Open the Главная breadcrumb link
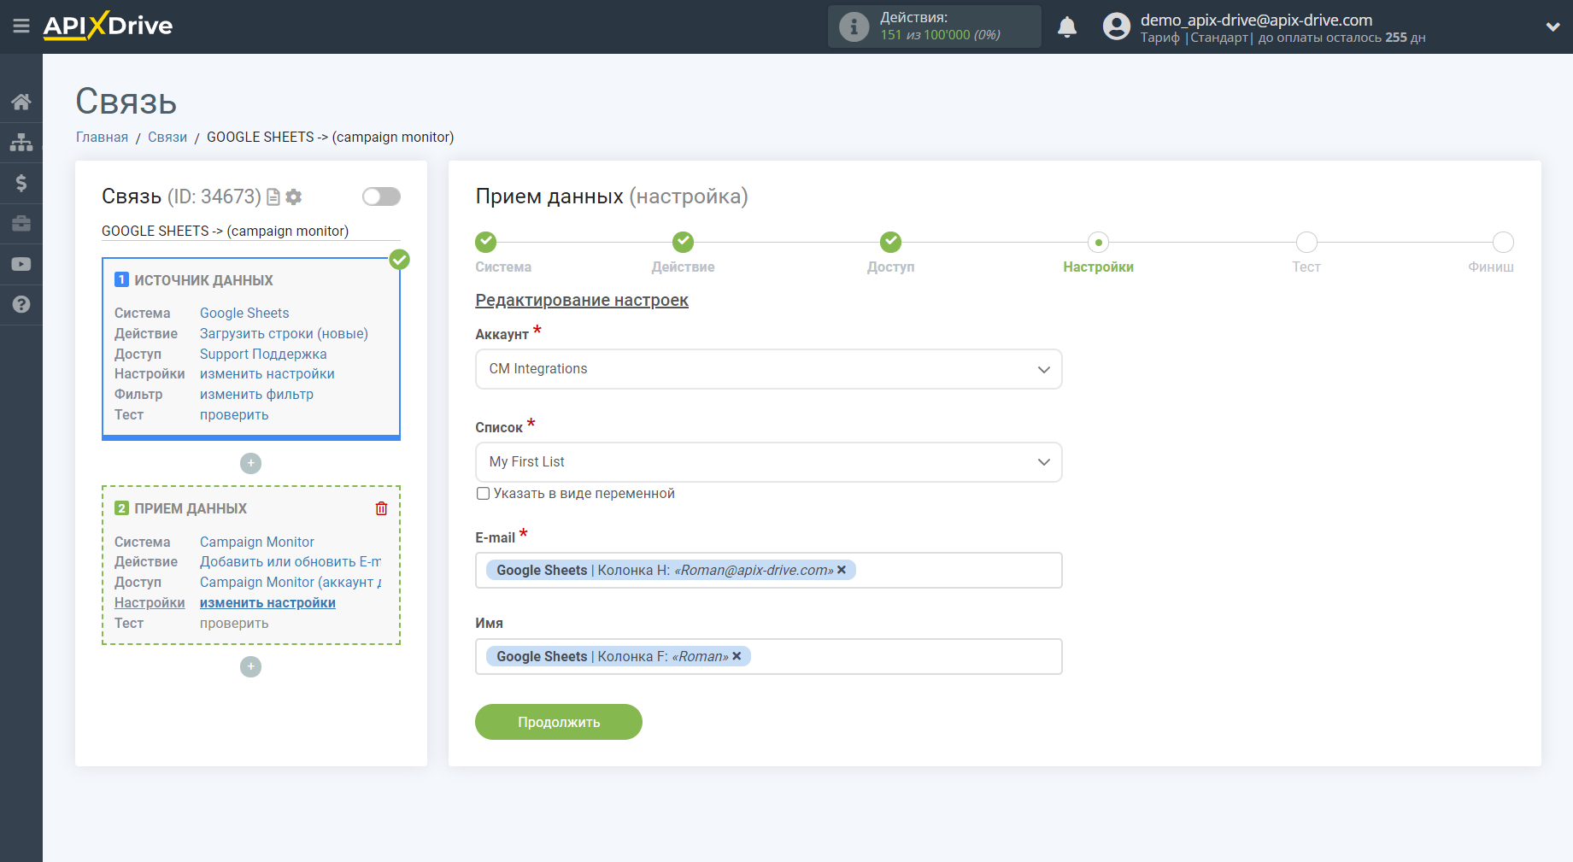Screen dimensions: 1573x862 pos(102,138)
